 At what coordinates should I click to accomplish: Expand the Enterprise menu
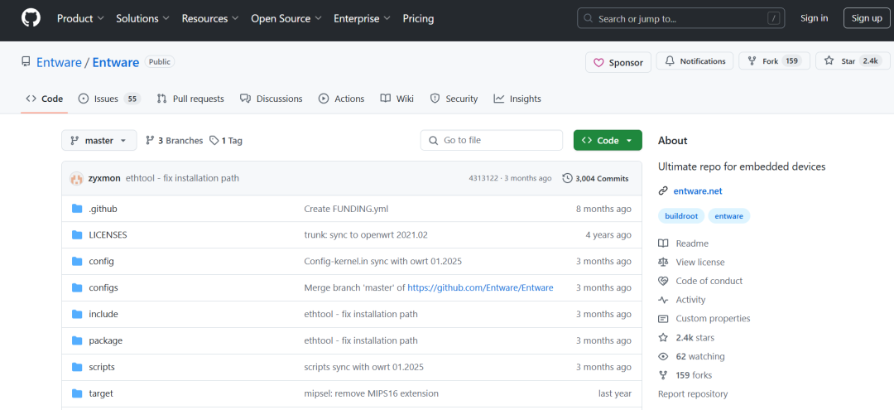(x=362, y=18)
